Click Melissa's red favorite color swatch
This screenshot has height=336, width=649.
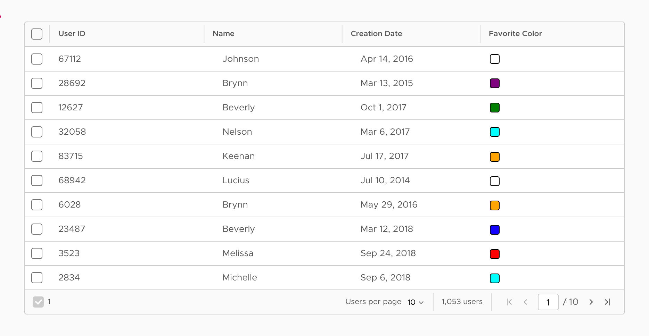(495, 254)
